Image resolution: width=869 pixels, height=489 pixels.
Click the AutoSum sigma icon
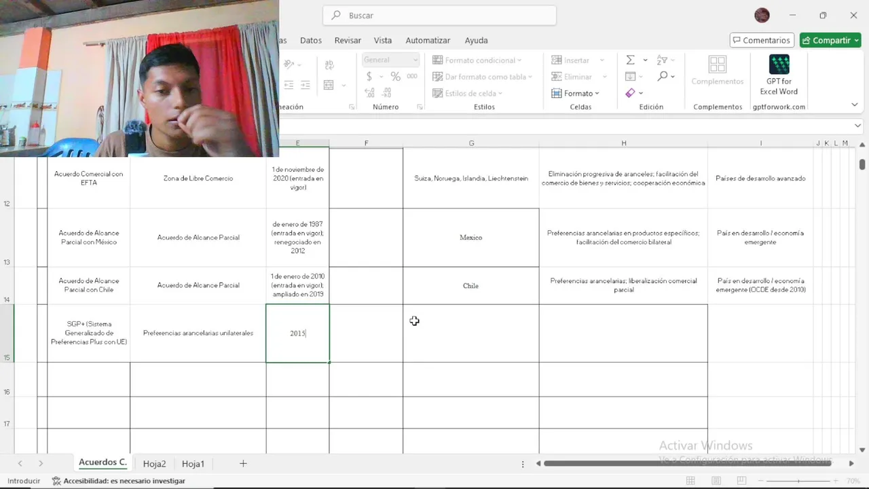point(630,60)
